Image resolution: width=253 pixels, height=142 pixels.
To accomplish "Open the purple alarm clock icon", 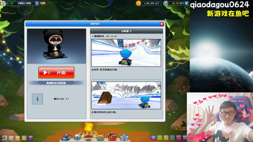I will pyautogui.click(x=153, y=138).
